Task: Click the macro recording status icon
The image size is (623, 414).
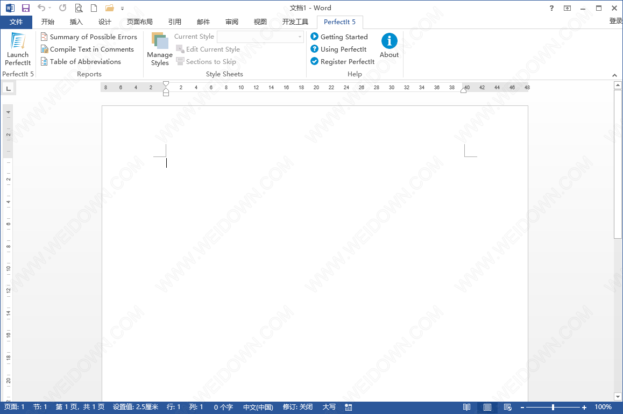Action: [349, 407]
